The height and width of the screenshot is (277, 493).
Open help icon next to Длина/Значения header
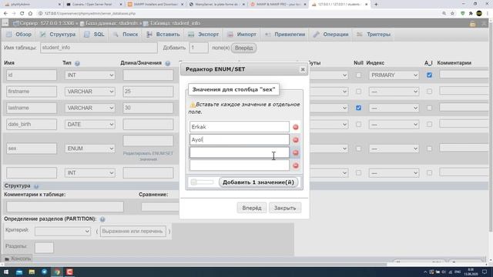coord(168,63)
